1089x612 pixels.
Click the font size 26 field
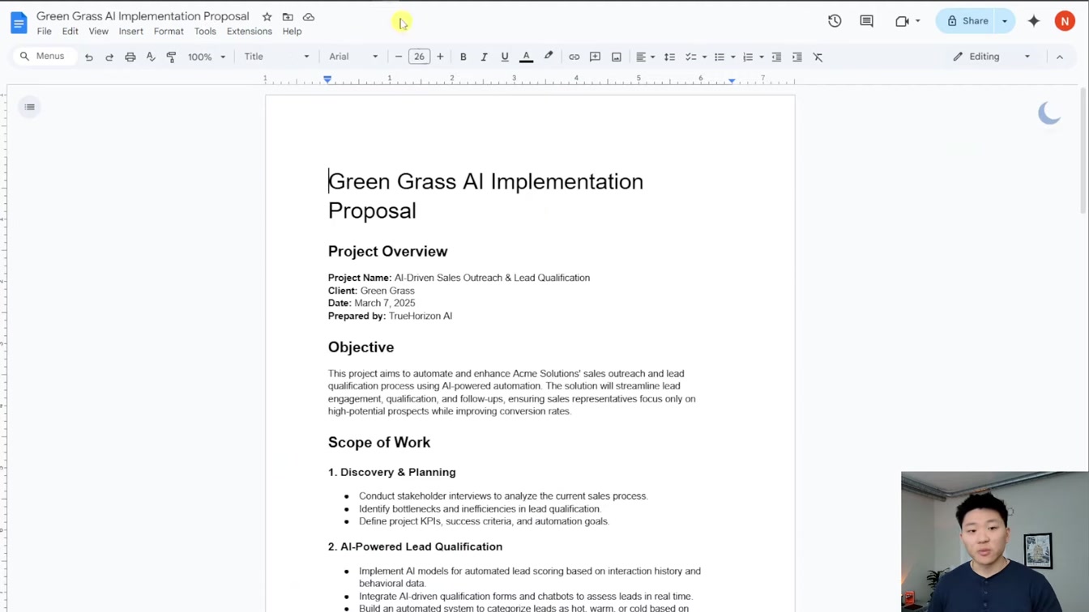(419, 57)
